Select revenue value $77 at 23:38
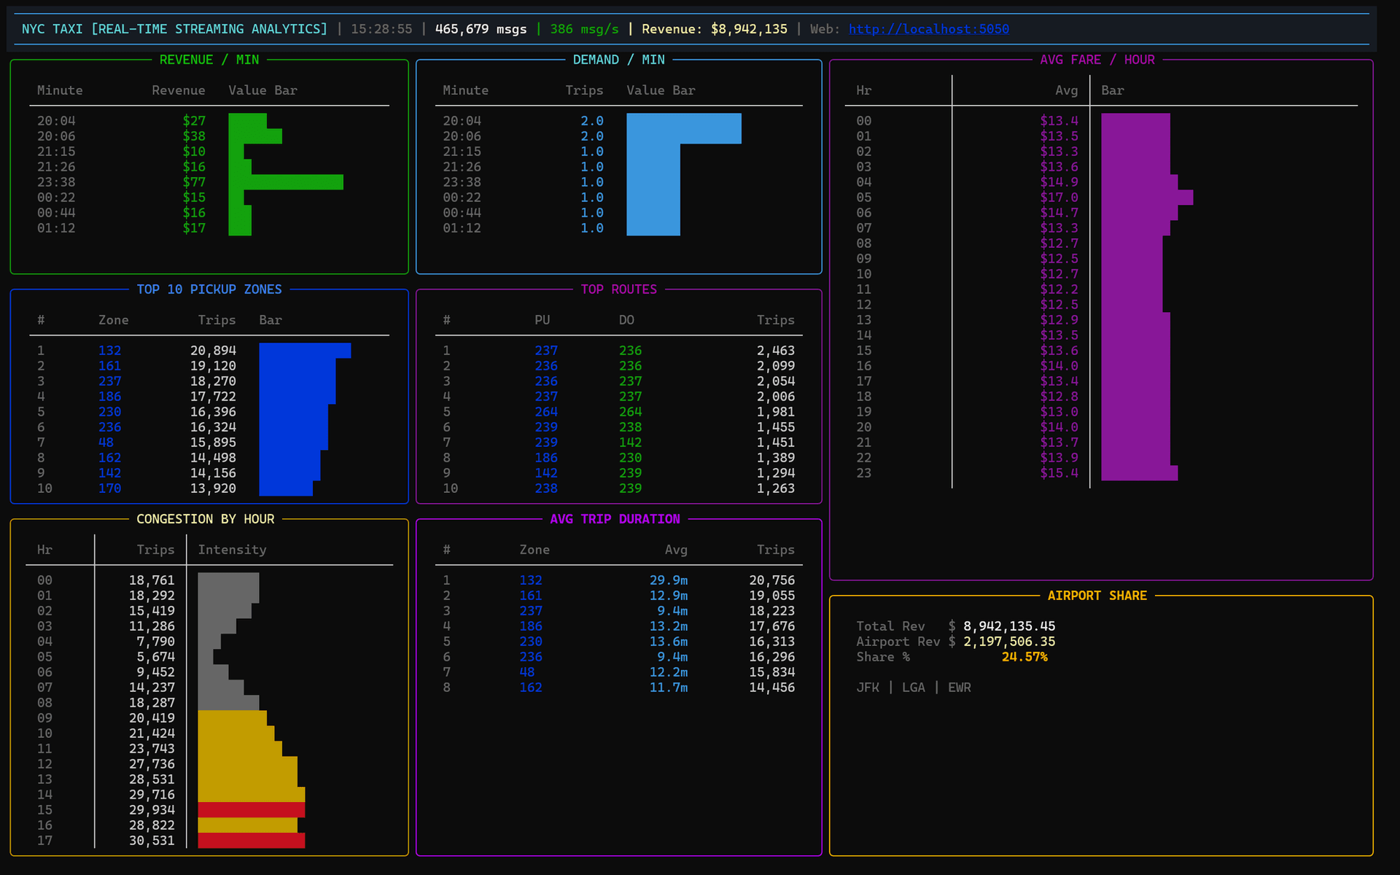 [194, 182]
